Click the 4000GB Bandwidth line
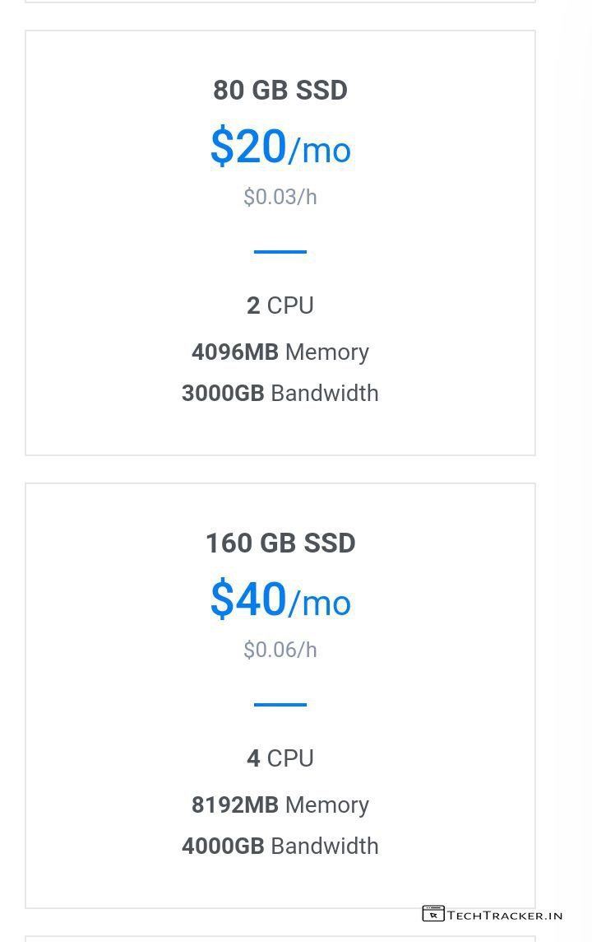This screenshot has width=592, height=942. [x=280, y=846]
